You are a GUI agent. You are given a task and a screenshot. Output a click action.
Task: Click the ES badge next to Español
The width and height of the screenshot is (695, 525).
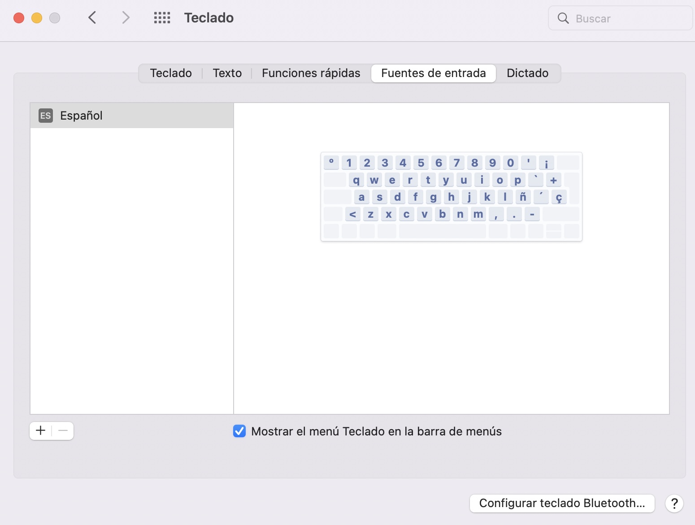coord(45,116)
